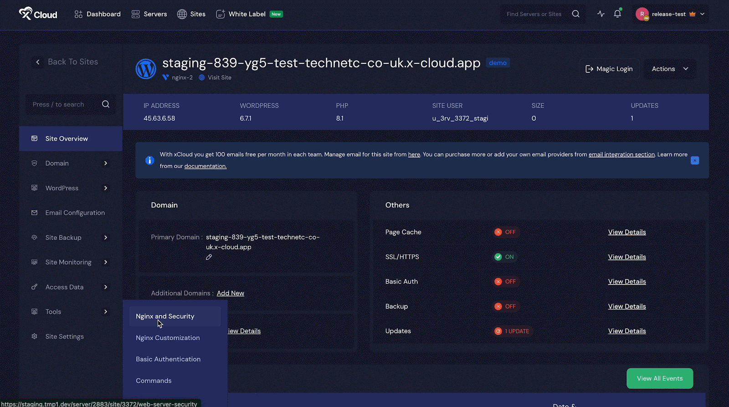Click the Tools sidebar icon
The height and width of the screenshot is (407, 729).
[34, 311]
